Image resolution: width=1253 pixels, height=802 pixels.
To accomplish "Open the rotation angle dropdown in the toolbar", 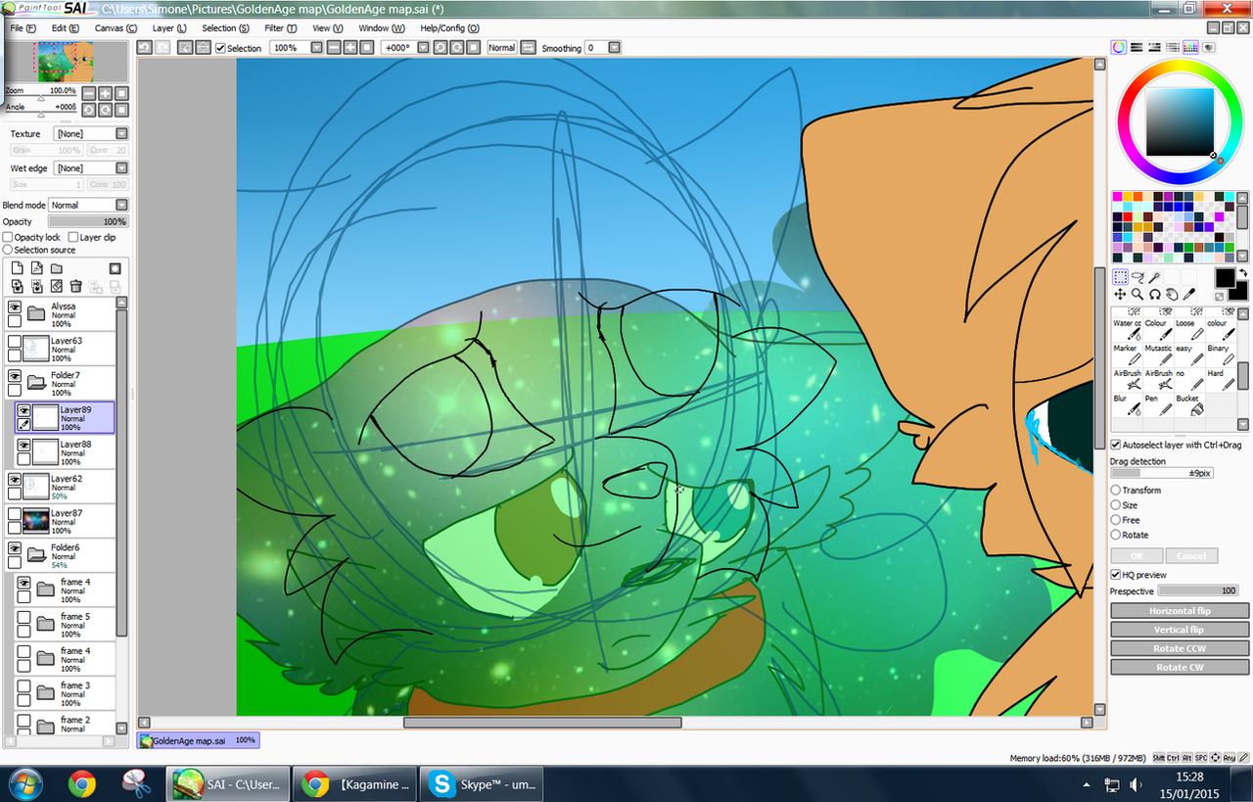I will [x=425, y=47].
